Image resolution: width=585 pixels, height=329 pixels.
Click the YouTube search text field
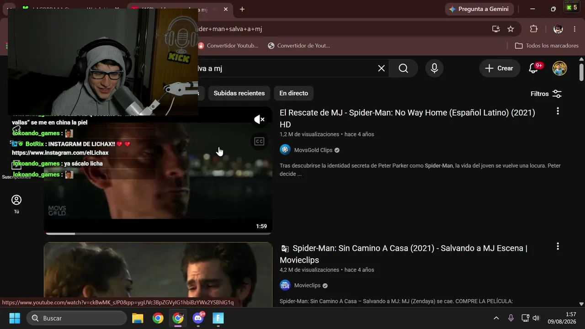(286, 68)
